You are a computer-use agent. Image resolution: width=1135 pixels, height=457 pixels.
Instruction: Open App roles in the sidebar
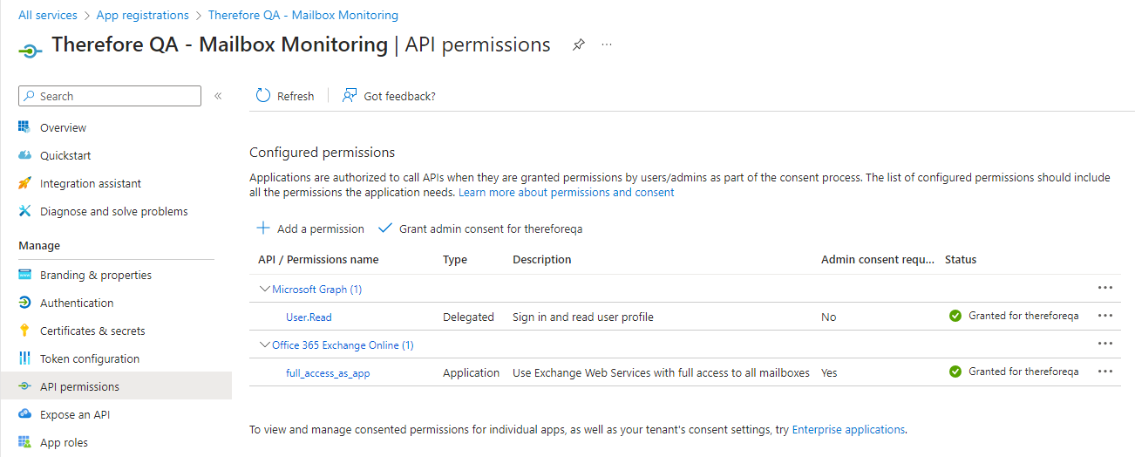[x=64, y=442]
